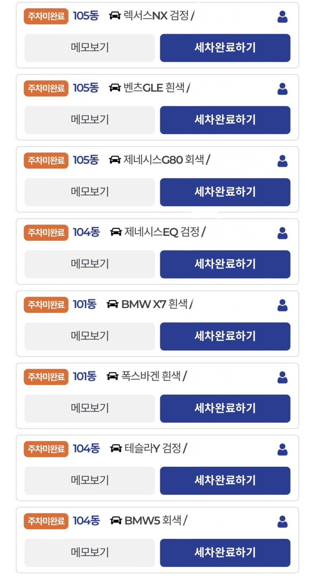Open user profile icon for 제네시스G80
This screenshot has width=315, height=576.
pyautogui.click(x=282, y=161)
